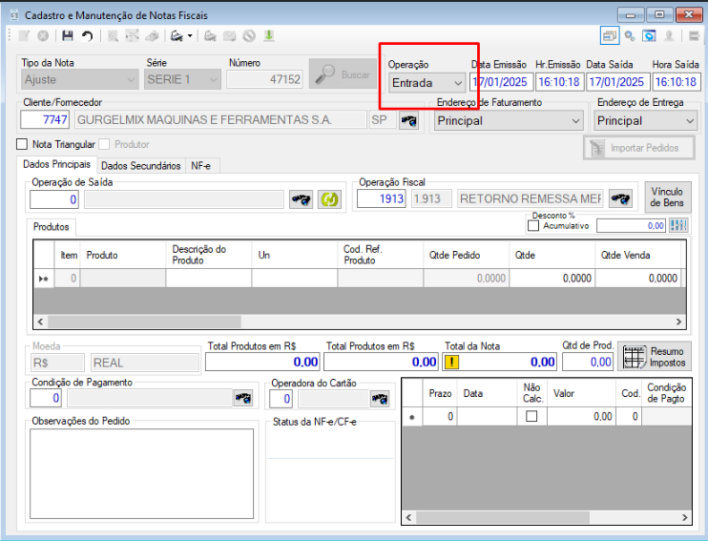
Task: Click the Data Emissão date field
Action: [x=501, y=82]
